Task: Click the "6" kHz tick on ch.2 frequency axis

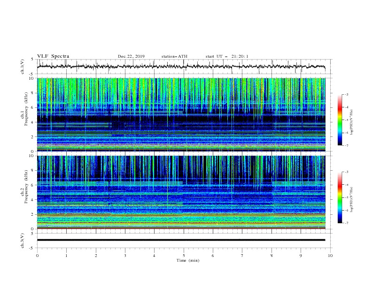Action: [x=33, y=185]
